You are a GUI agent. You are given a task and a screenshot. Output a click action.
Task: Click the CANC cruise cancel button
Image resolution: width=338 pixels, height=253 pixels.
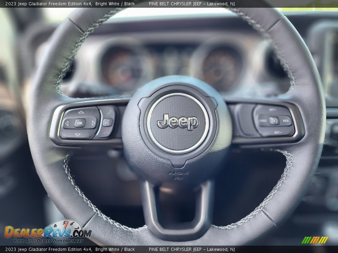point(263,121)
